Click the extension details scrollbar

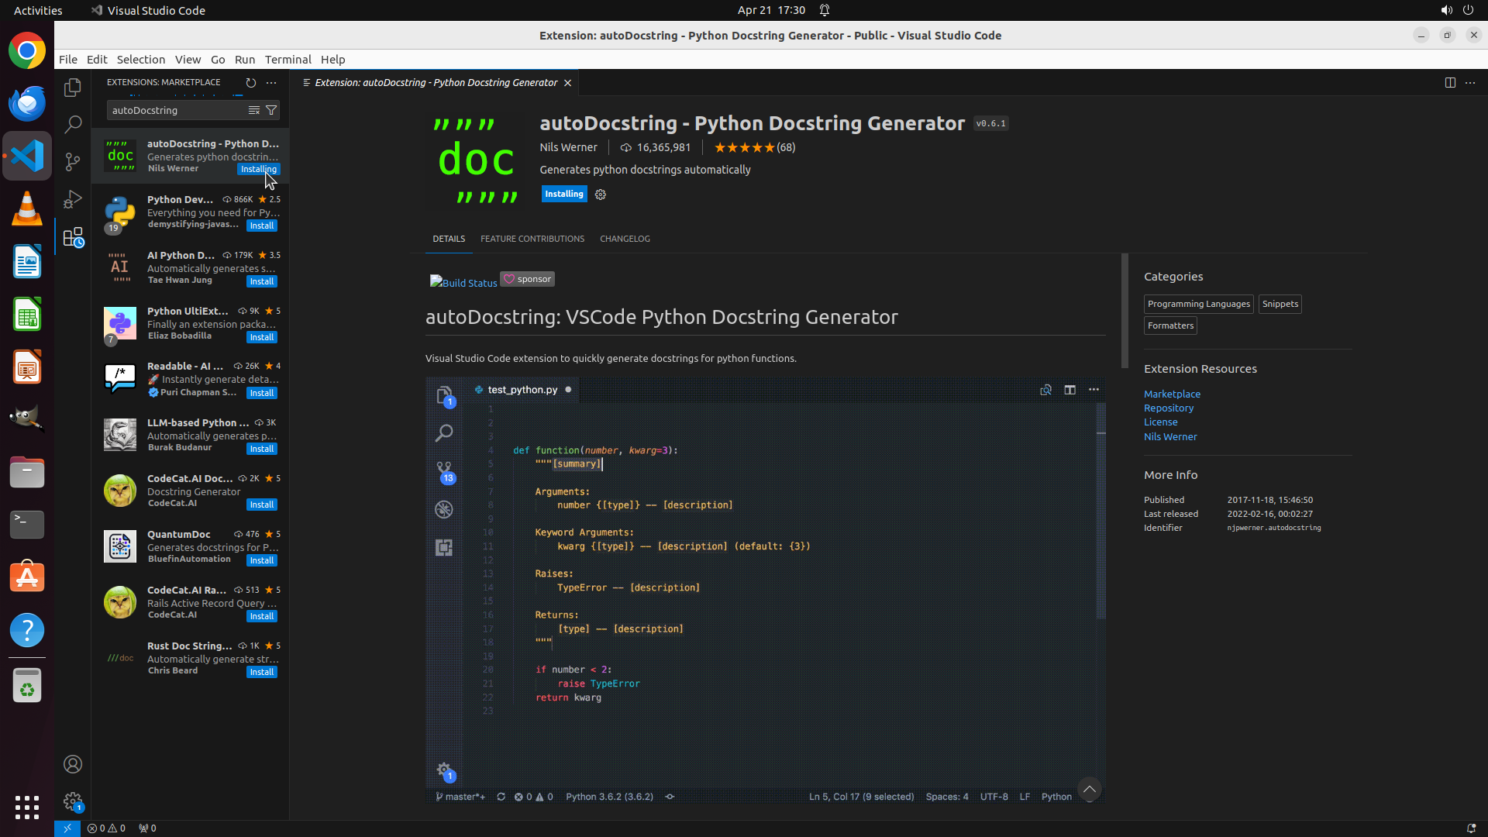tap(1125, 310)
